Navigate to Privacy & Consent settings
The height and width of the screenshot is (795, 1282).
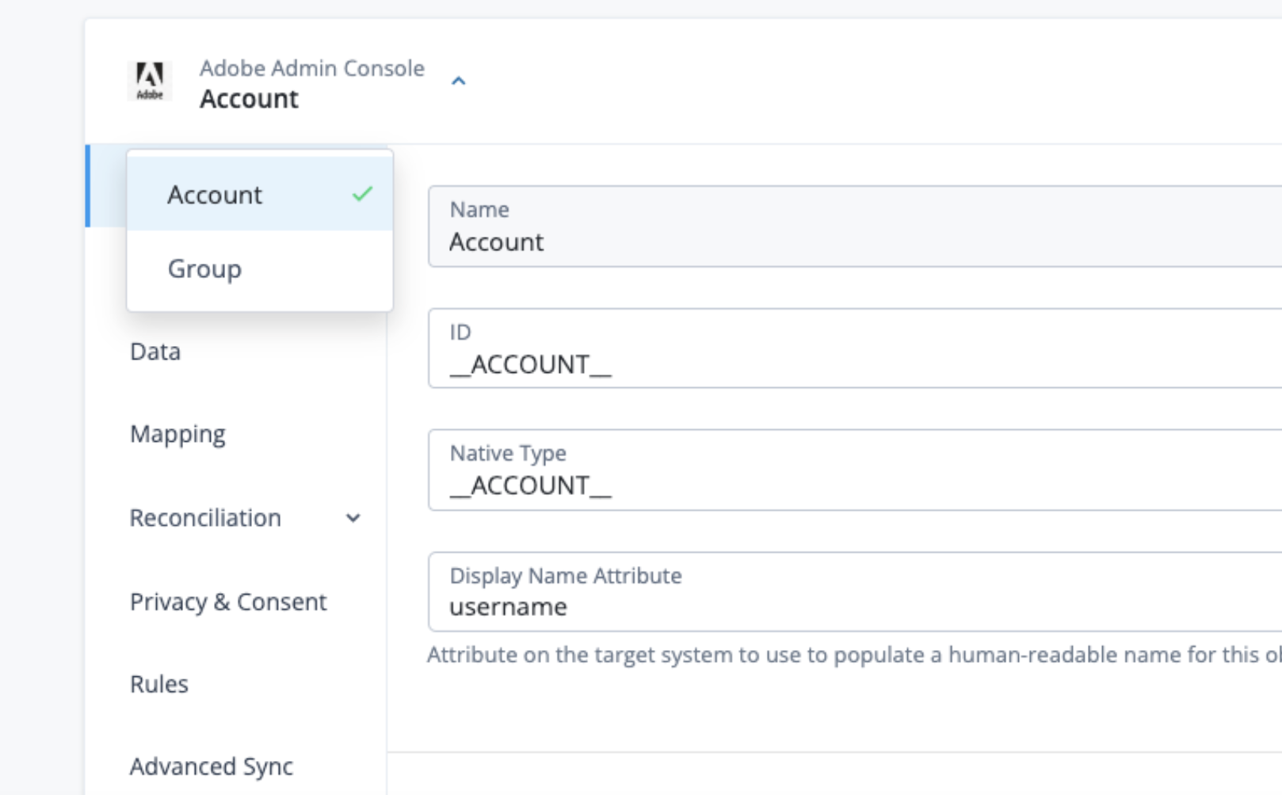click(x=228, y=602)
